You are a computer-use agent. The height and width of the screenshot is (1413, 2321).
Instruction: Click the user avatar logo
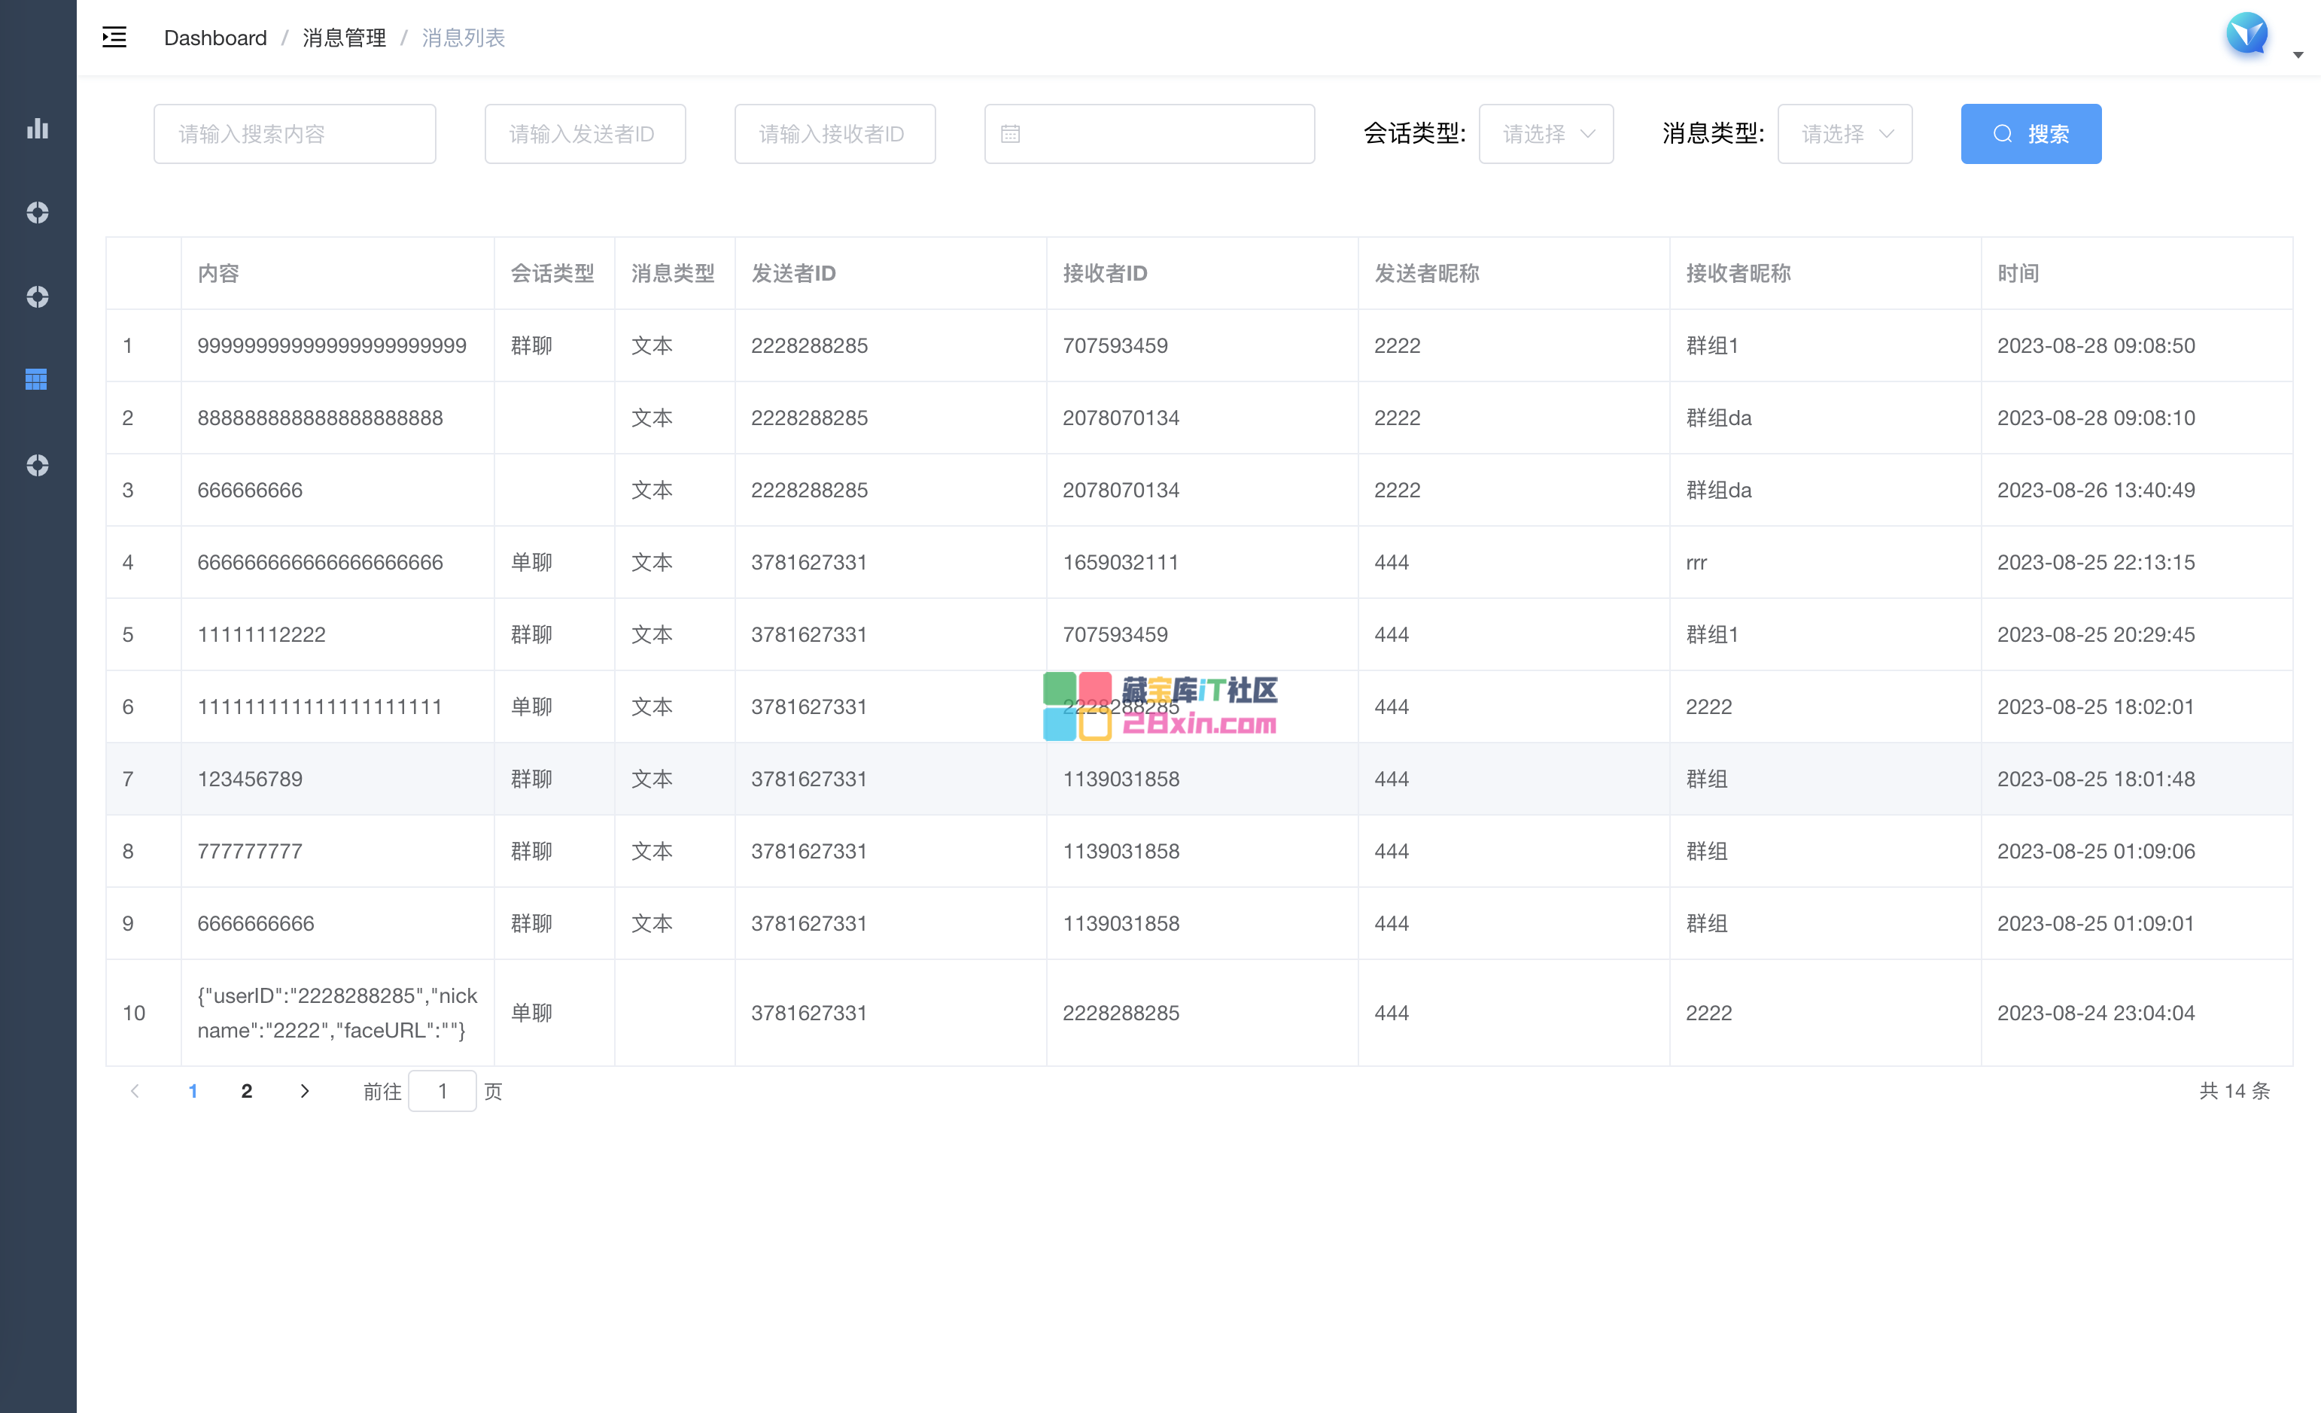pos(2247,35)
